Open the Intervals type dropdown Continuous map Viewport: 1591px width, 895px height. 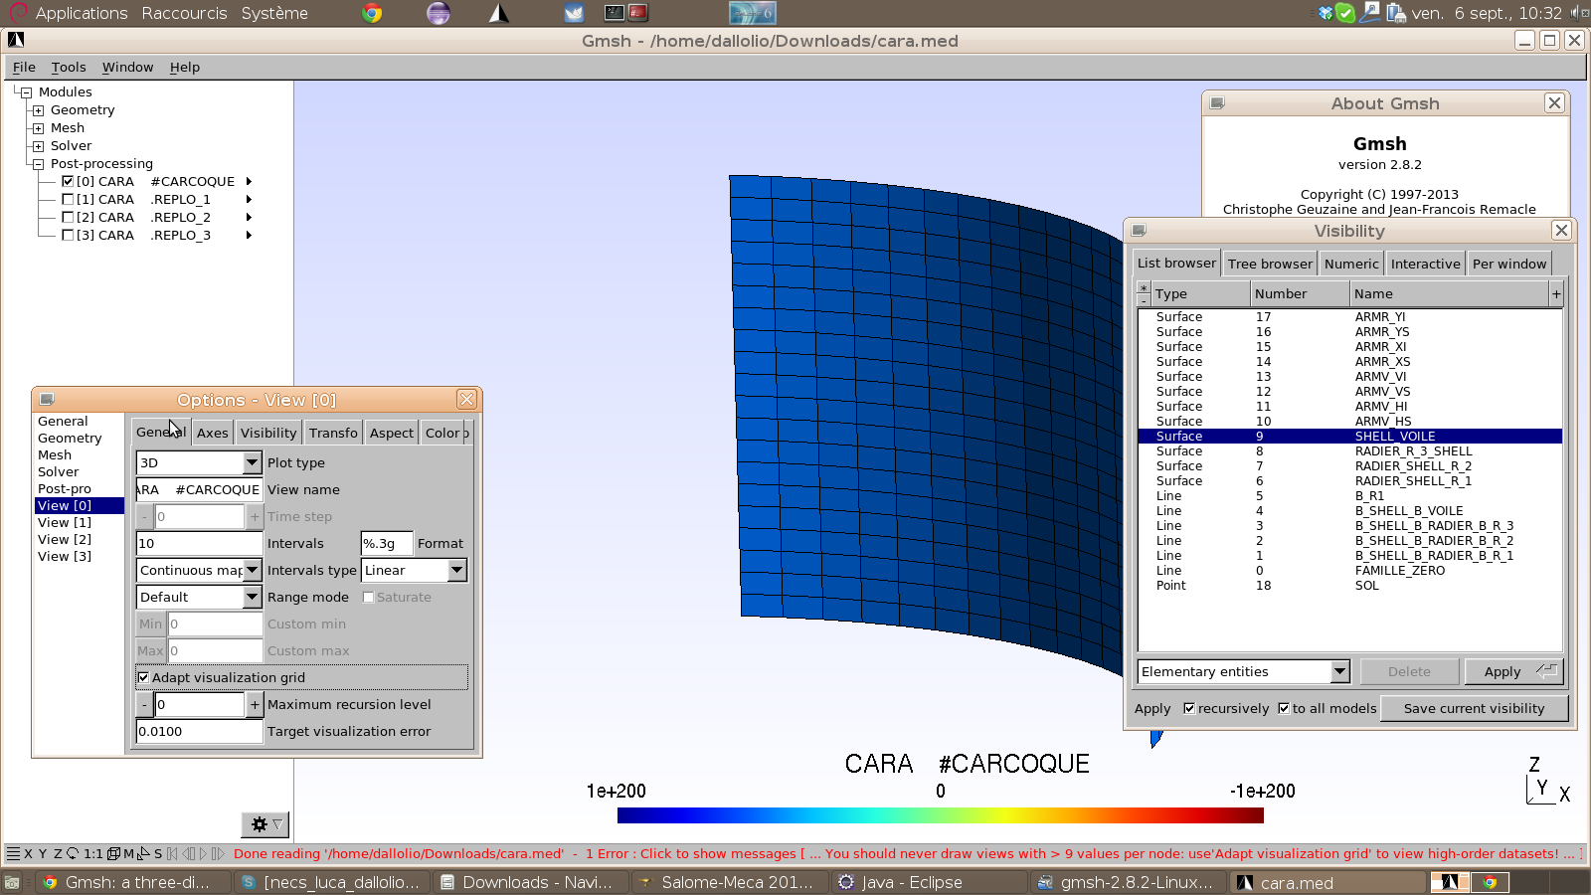199,570
